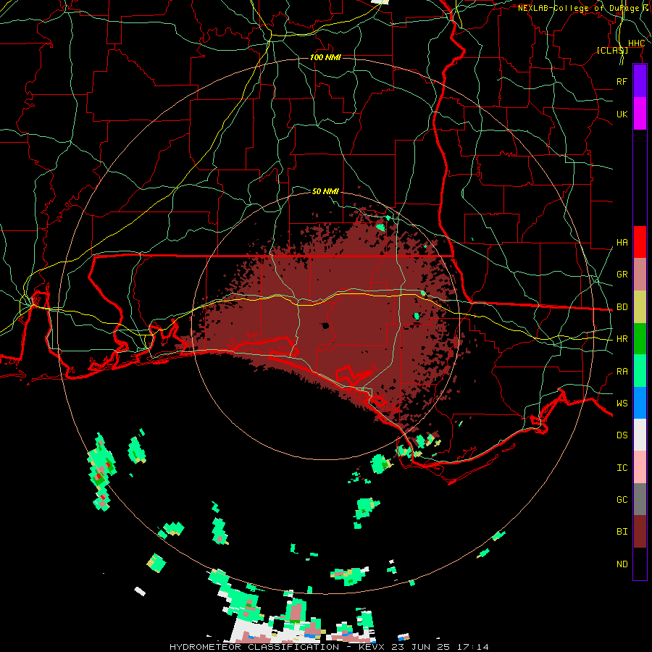Click the ND black legend swatch
652x652 pixels.
pos(640,564)
